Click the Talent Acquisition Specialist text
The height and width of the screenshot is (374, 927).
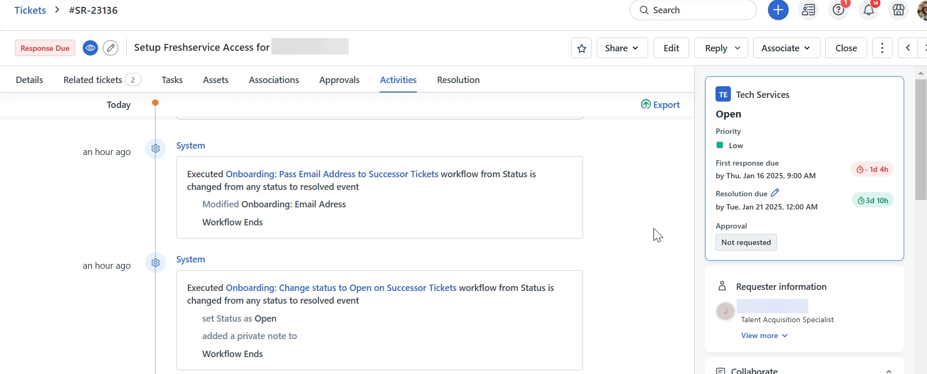pos(787,320)
